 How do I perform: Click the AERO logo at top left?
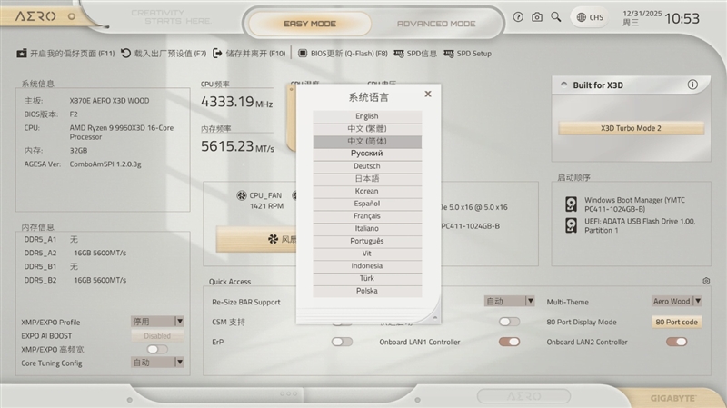tap(35, 16)
